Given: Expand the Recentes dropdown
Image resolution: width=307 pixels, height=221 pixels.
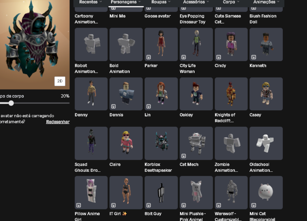Looking at the screenshot, I should click(91, 2).
